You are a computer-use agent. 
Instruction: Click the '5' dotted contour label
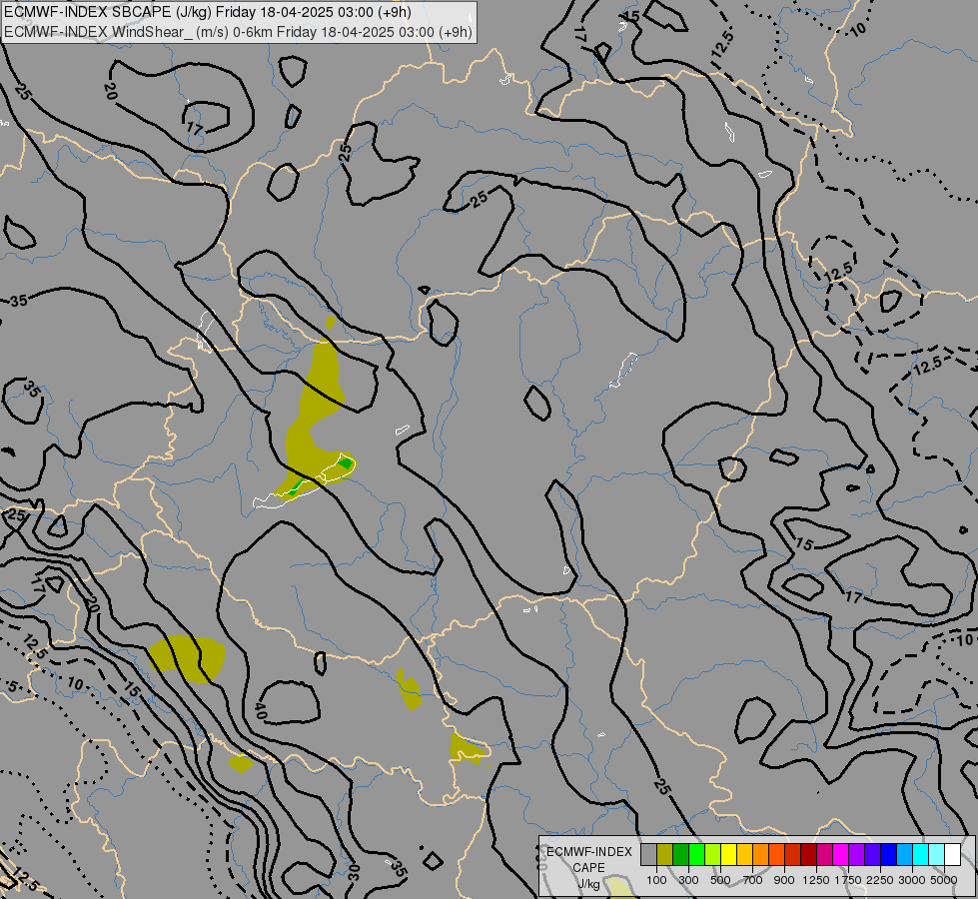click(11, 687)
